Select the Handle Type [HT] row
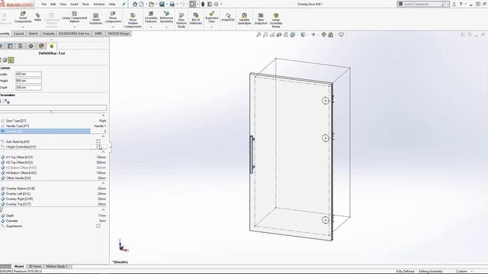488x274 pixels. (x=53, y=126)
